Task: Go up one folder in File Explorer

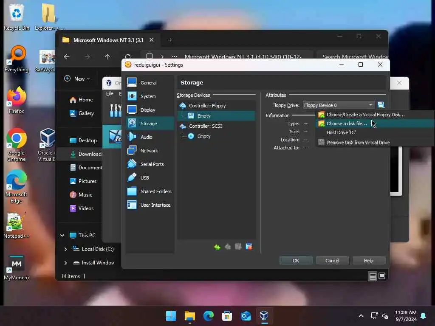Action: click(107, 57)
